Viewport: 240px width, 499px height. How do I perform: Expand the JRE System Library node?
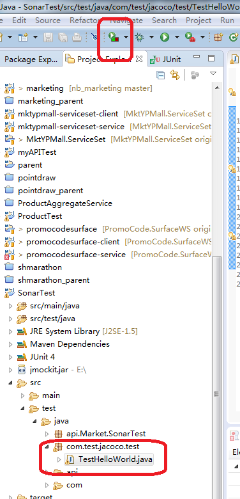tap(10, 331)
